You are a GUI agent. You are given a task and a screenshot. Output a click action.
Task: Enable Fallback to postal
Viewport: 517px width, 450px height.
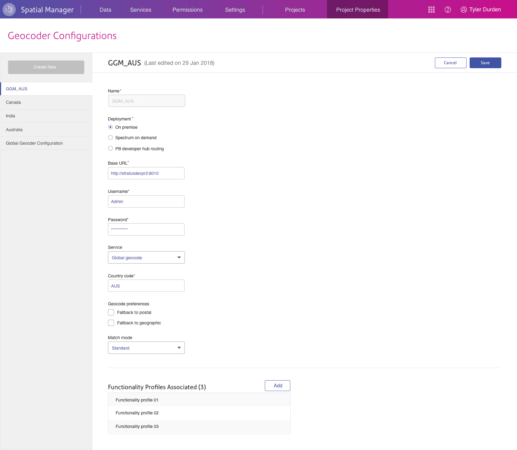pos(111,312)
